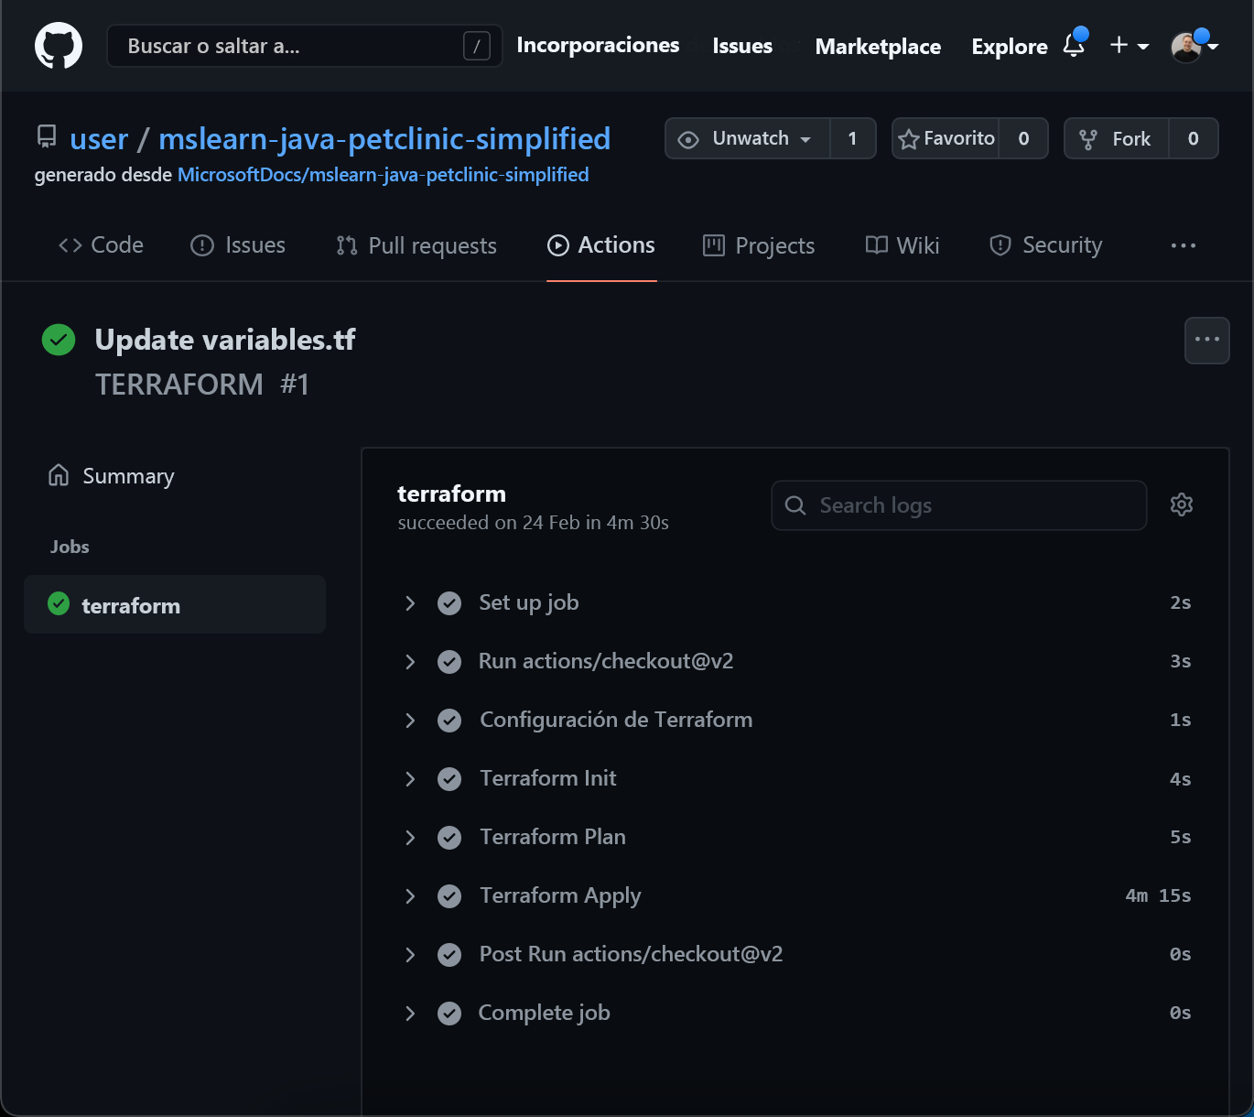Viewport: 1254px width, 1117px height.
Task: Expand the Run actions/checkout@v2 step
Action: point(410,661)
